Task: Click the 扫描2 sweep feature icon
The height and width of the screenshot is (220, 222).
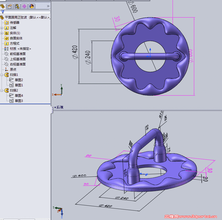Action: tap(7, 90)
